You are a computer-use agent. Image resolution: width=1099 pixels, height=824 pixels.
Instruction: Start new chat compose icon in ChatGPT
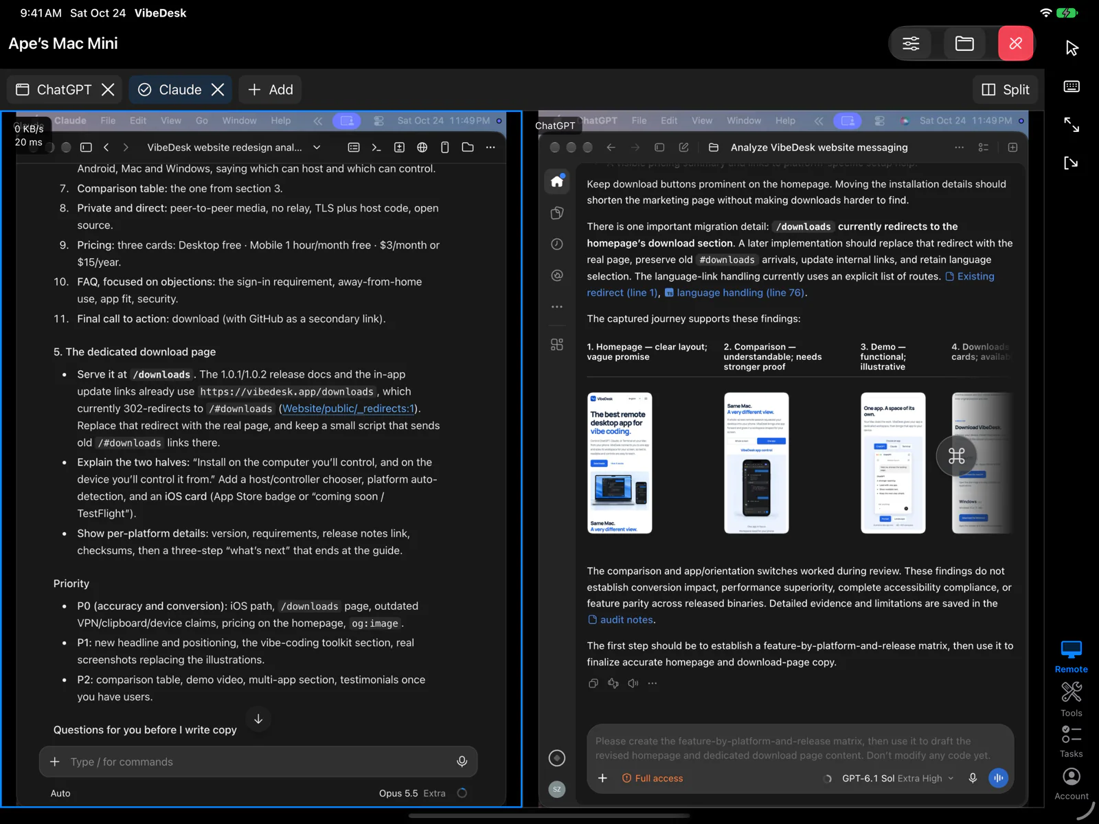(x=683, y=147)
